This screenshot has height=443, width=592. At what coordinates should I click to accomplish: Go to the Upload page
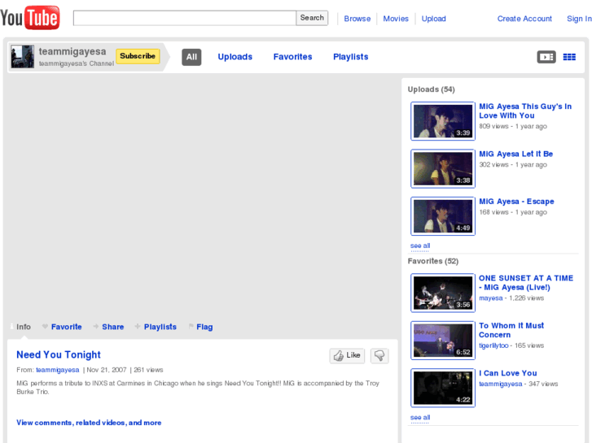433,19
